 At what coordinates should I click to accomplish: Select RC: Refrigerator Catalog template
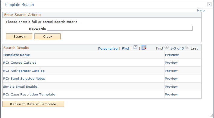click(24, 71)
